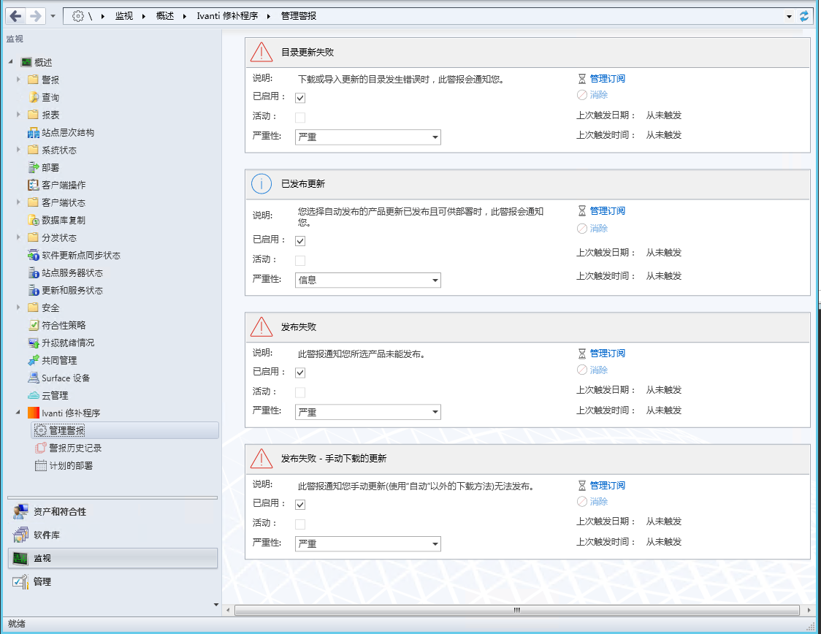Click the 共同管理 icon in sidebar

click(x=33, y=361)
